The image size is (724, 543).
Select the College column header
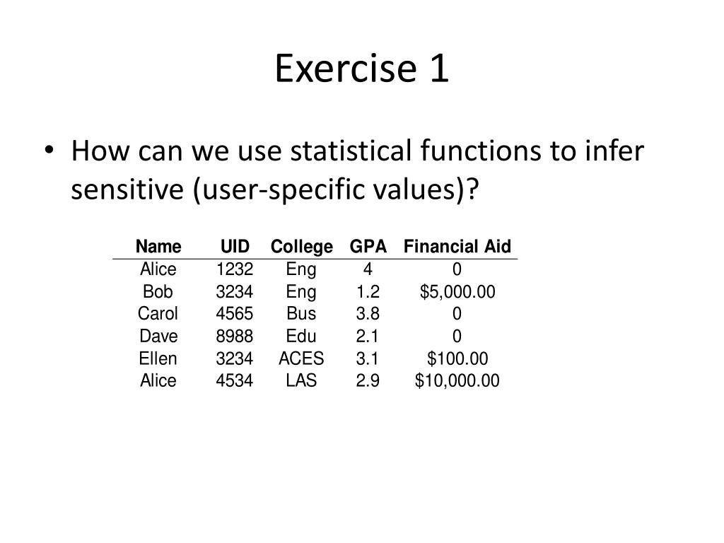[301, 247]
